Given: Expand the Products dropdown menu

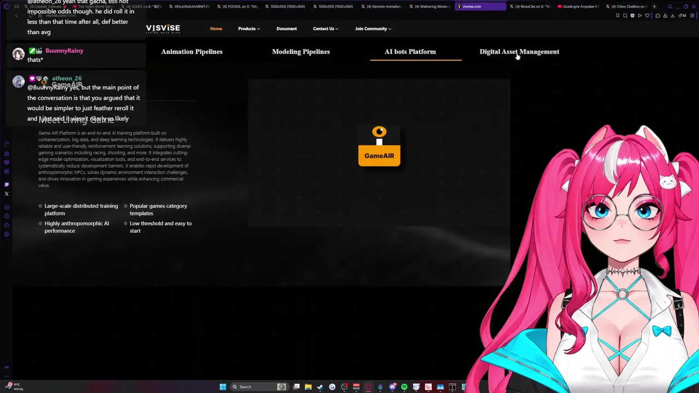Looking at the screenshot, I should (x=249, y=28).
